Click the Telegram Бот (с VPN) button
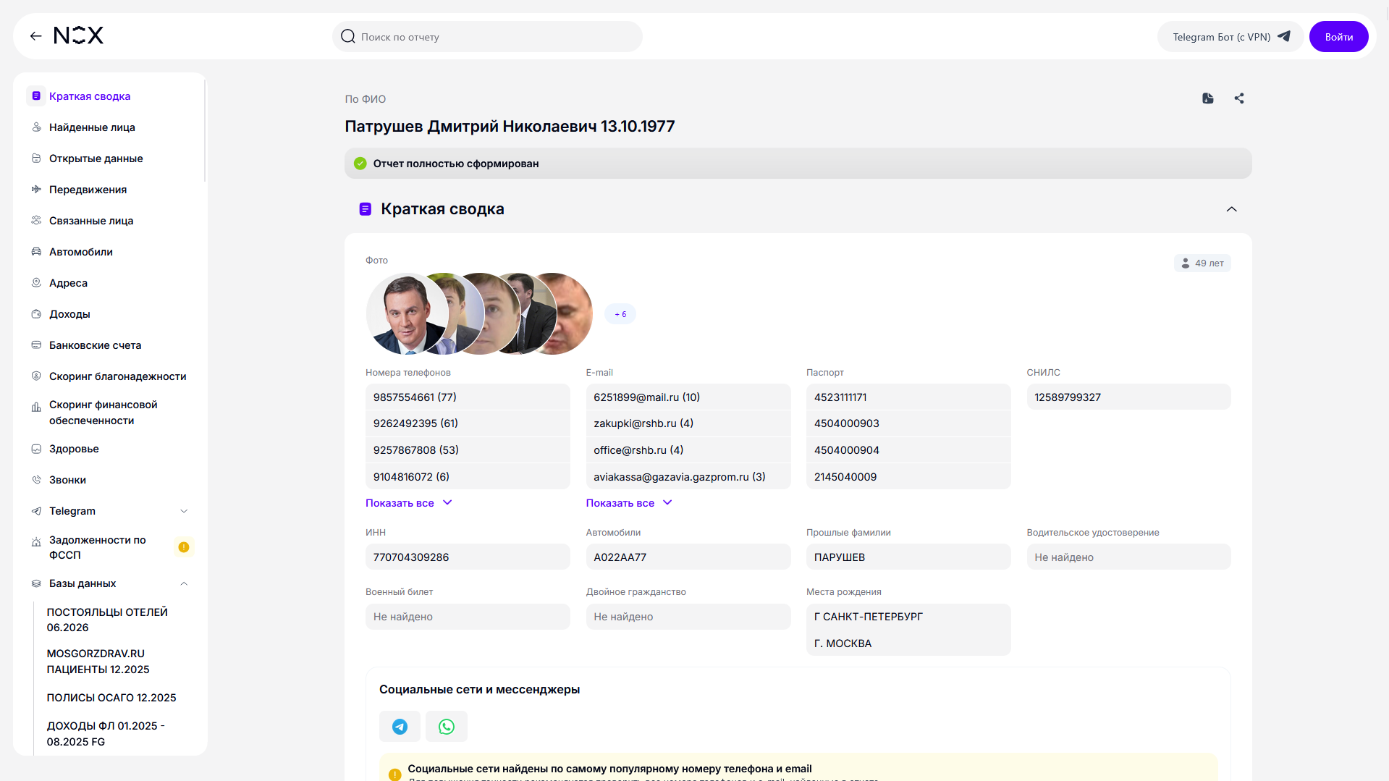Screen dimensions: 1389x781 click(x=1230, y=36)
